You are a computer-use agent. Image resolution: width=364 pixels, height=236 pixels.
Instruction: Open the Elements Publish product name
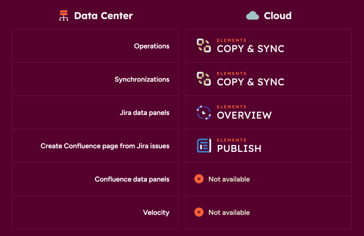[239, 146]
